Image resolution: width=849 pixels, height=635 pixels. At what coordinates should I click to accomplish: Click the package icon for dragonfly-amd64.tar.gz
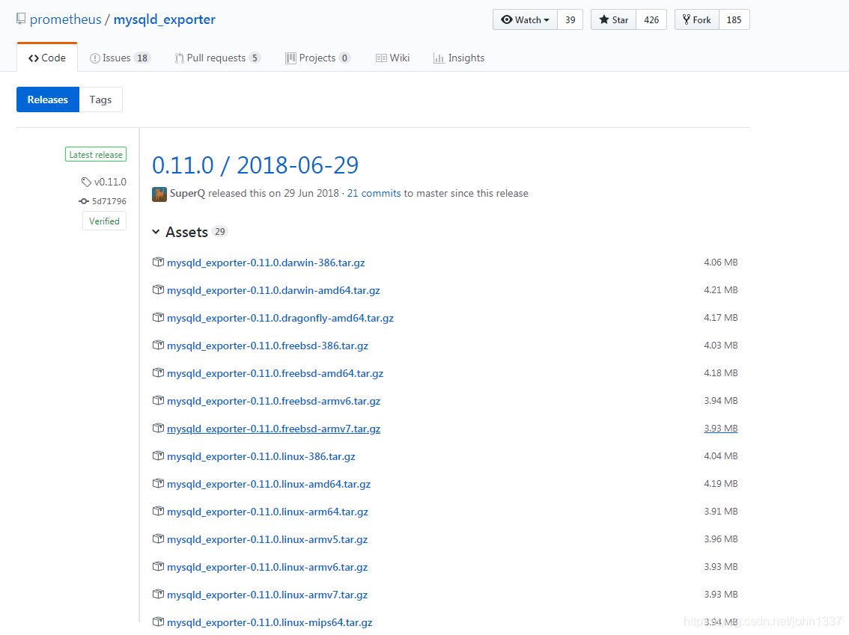coord(158,317)
